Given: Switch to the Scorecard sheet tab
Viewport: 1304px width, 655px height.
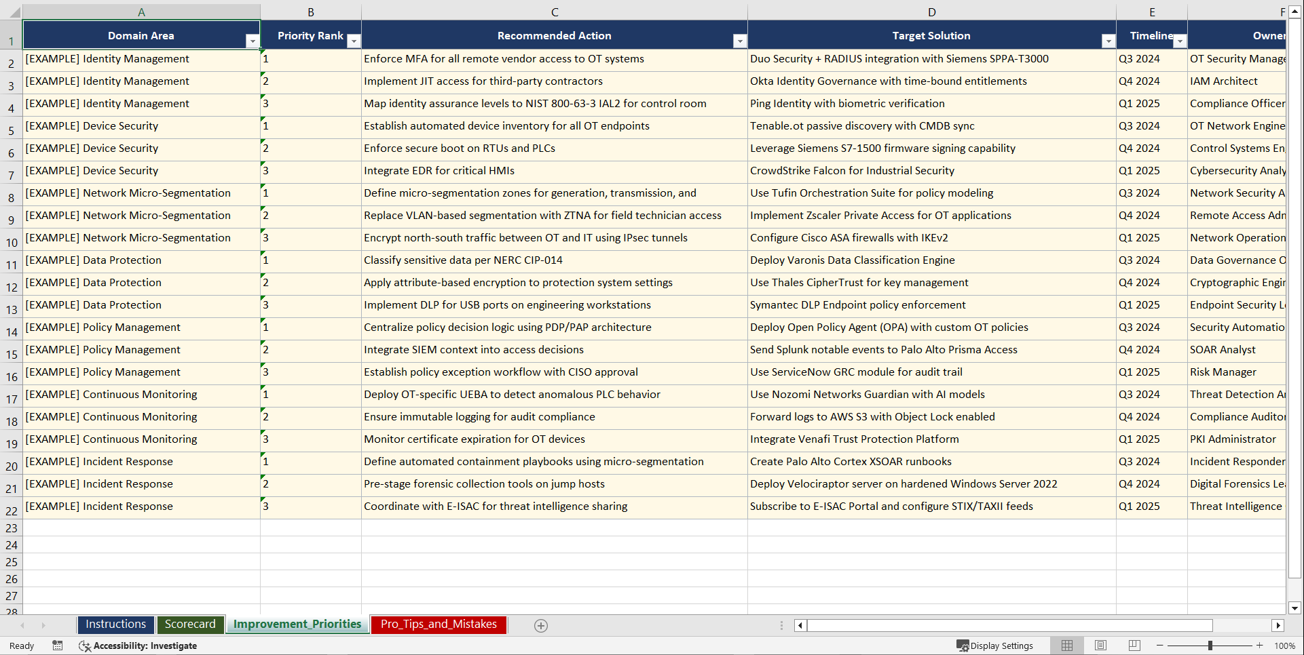Looking at the screenshot, I should tap(190, 624).
